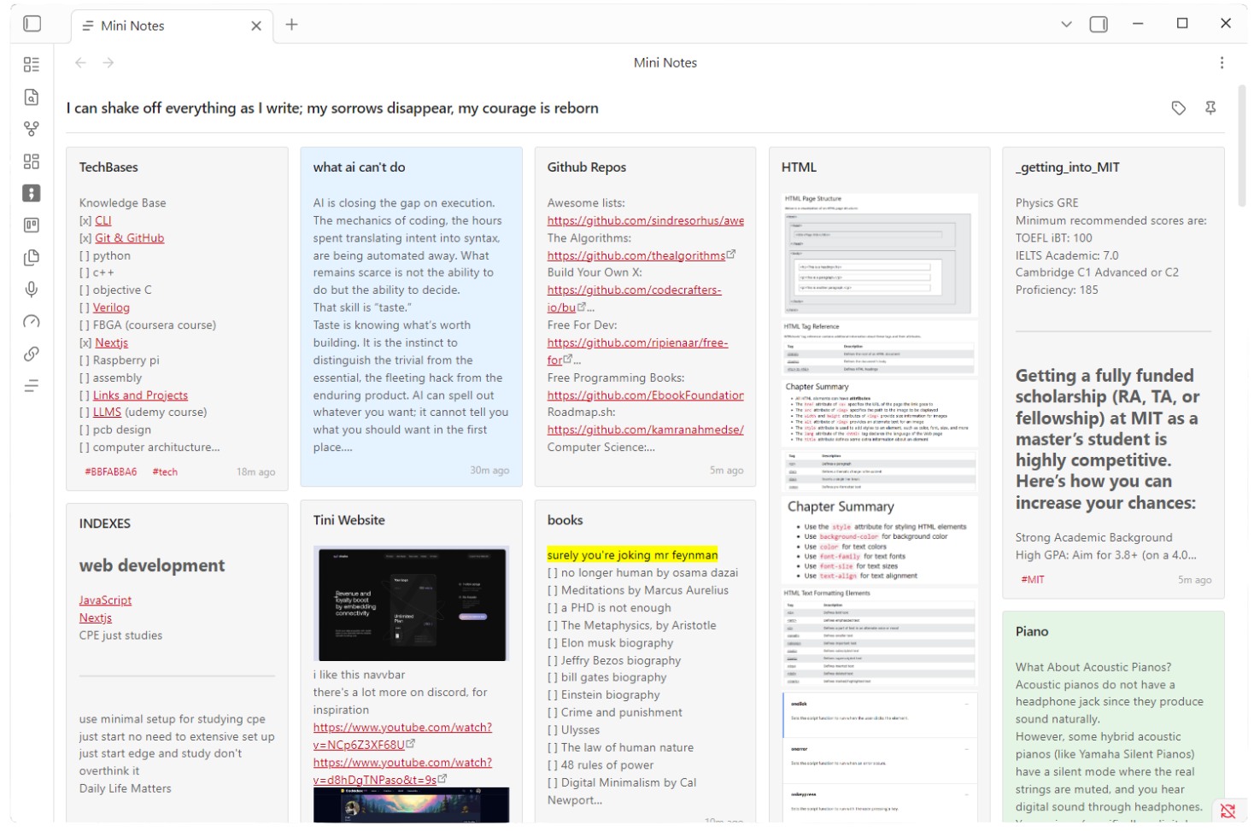
Task: Click the pin icon beside the quote
Action: [x=1210, y=108]
